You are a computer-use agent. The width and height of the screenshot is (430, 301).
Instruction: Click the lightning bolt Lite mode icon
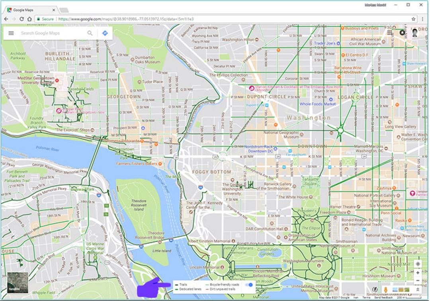tap(375, 289)
